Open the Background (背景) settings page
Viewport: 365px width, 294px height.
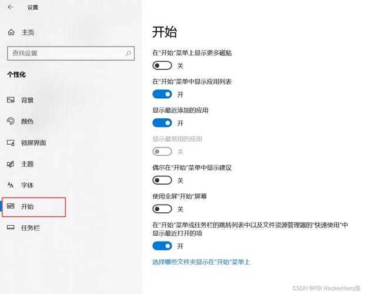tap(27, 100)
